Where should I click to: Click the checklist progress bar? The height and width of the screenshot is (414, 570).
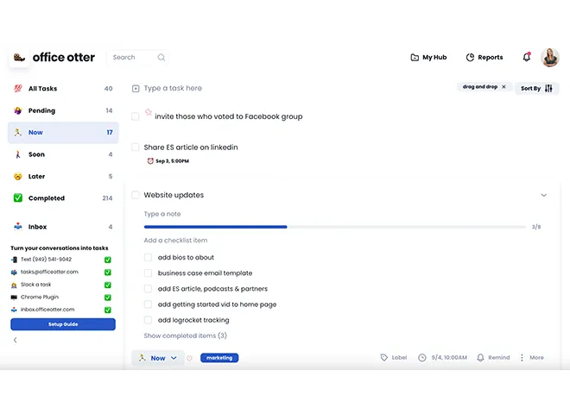tap(334, 227)
